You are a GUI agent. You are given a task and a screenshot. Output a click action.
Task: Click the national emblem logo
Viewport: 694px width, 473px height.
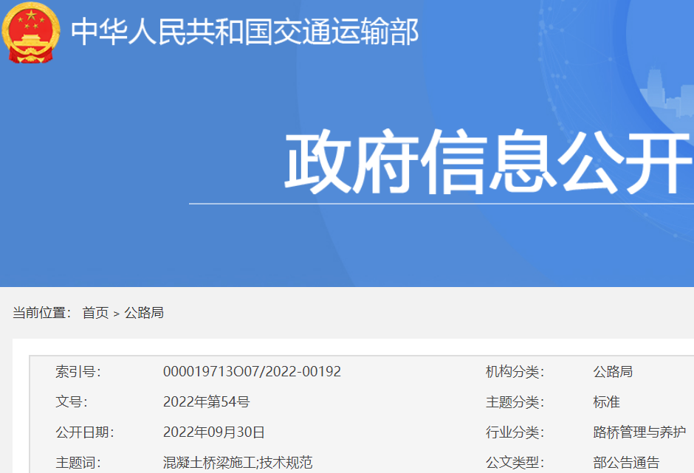pos(30,32)
